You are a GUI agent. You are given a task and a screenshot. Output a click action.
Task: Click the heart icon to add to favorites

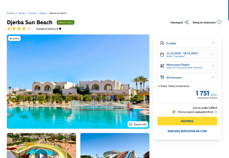tap(219, 23)
